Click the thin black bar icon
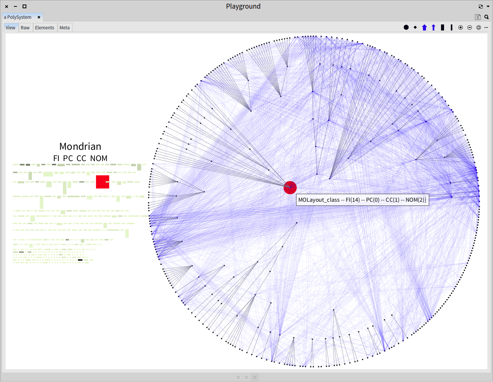 (452, 27)
